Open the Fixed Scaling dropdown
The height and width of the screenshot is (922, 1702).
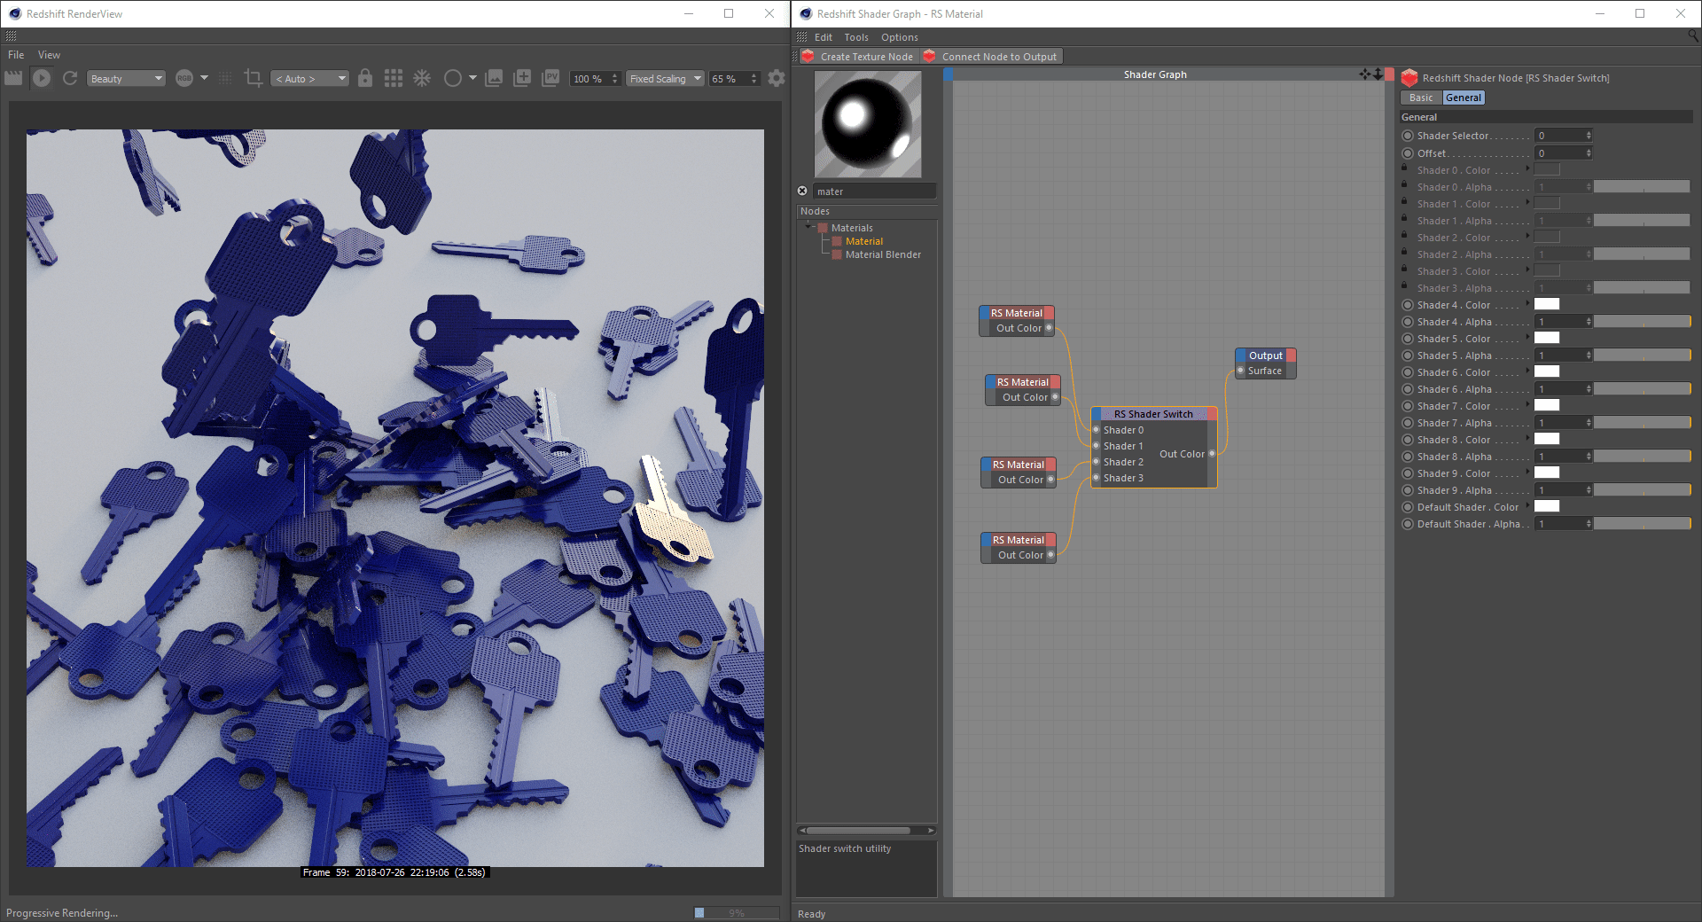point(665,79)
